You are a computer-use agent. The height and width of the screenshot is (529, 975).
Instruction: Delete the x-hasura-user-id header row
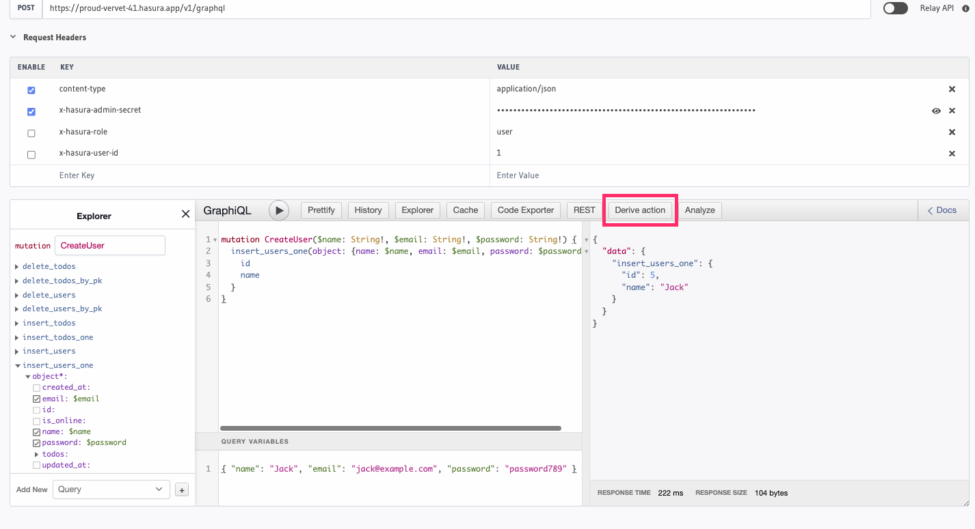click(x=952, y=154)
